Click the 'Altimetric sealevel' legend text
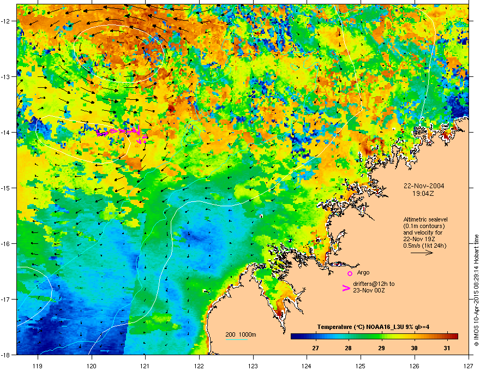This screenshot has height=371, width=480. tap(425, 219)
